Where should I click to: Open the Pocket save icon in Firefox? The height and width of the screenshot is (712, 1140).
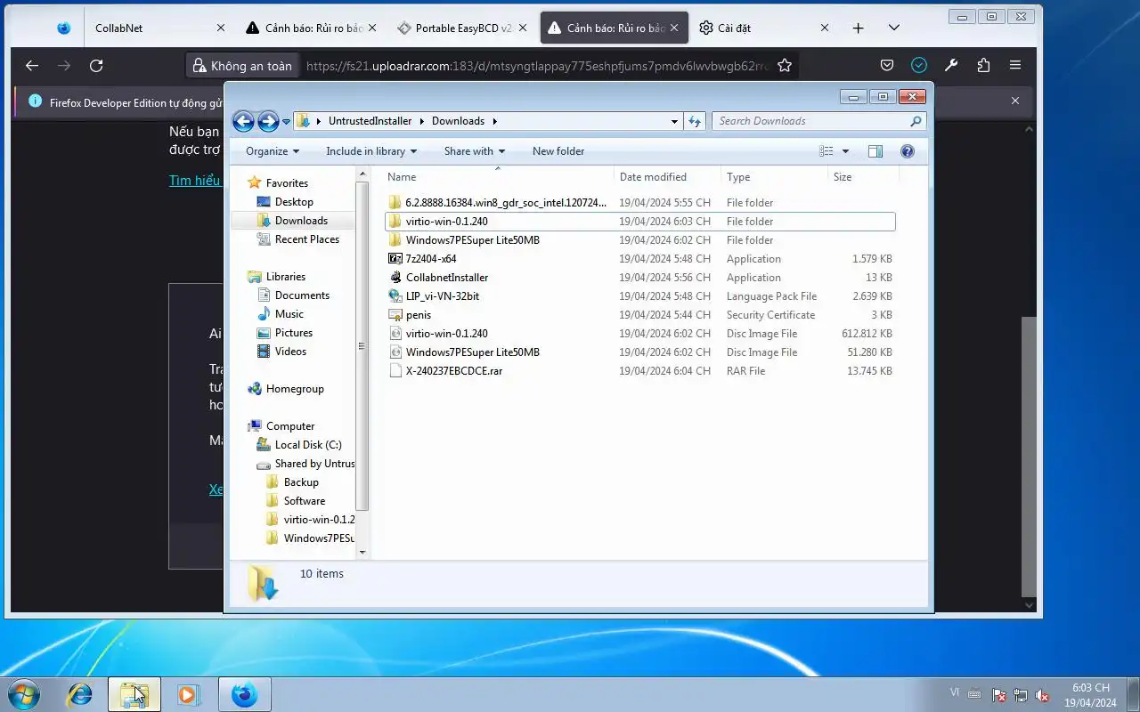point(887,65)
